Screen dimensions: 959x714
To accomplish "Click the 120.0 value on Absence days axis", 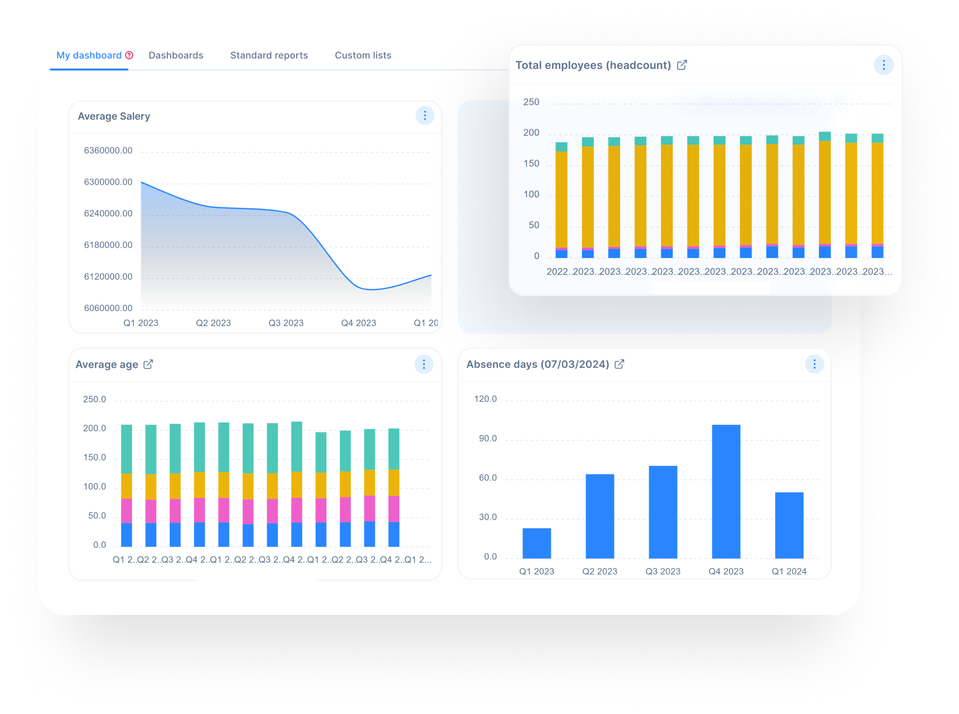I will click(x=486, y=399).
